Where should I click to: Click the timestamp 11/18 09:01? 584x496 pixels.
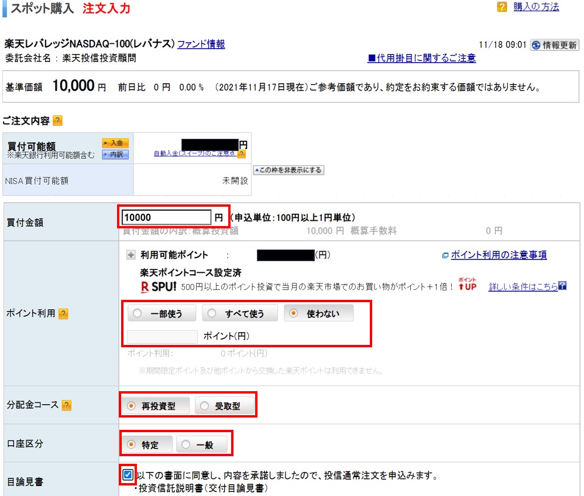pos(503,45)
